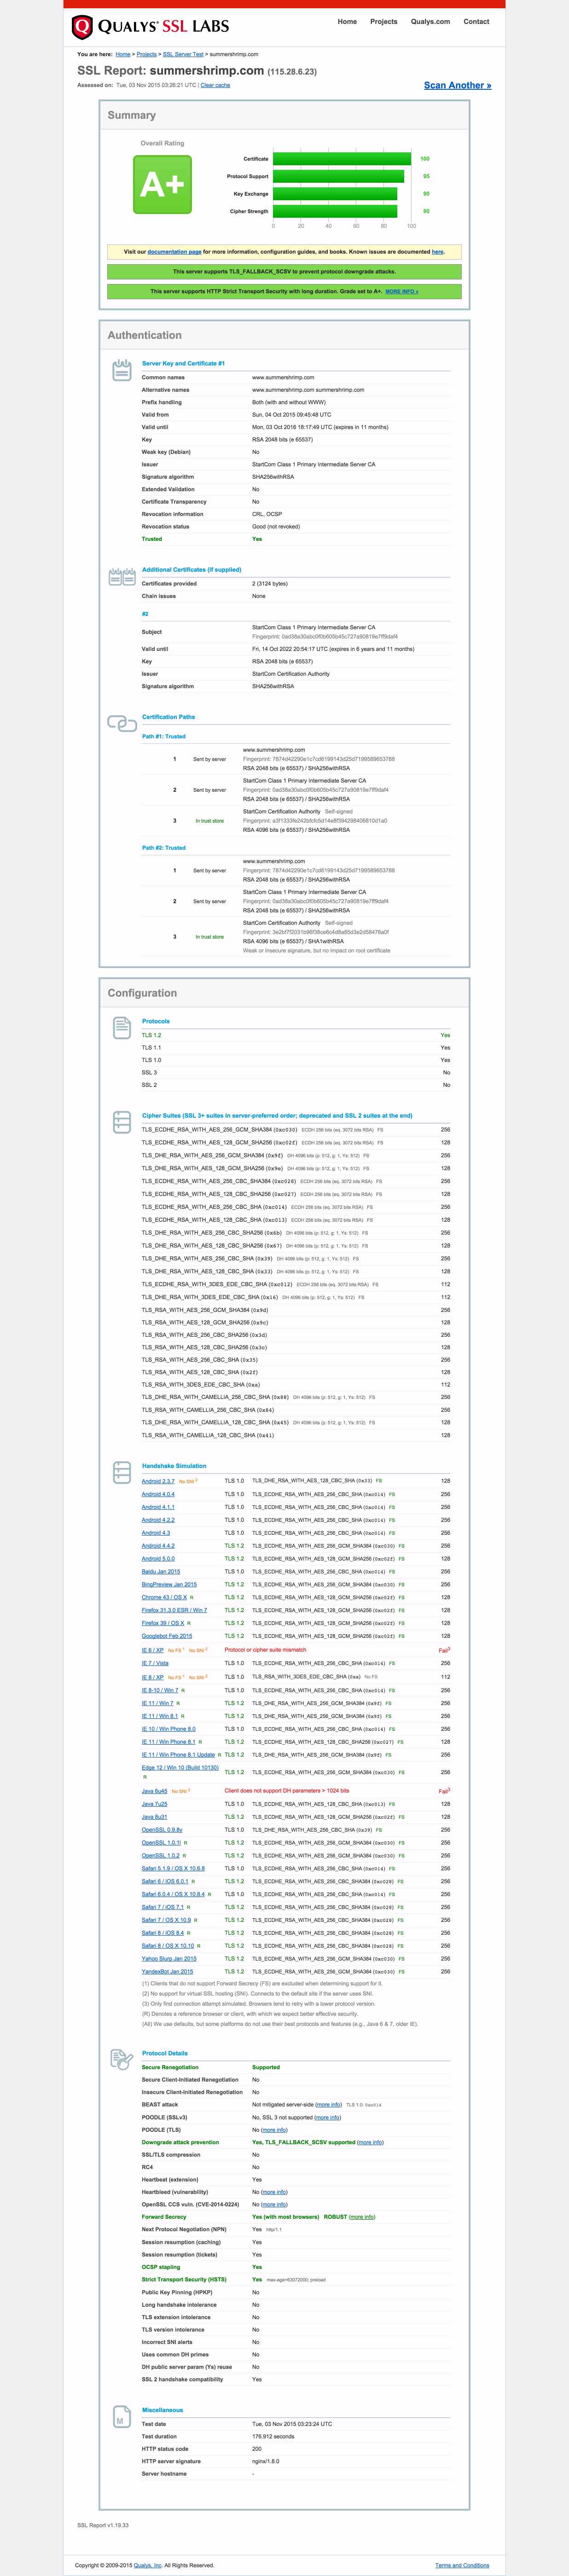Click the SSL Server Test breadcrumb

[183, 54]
